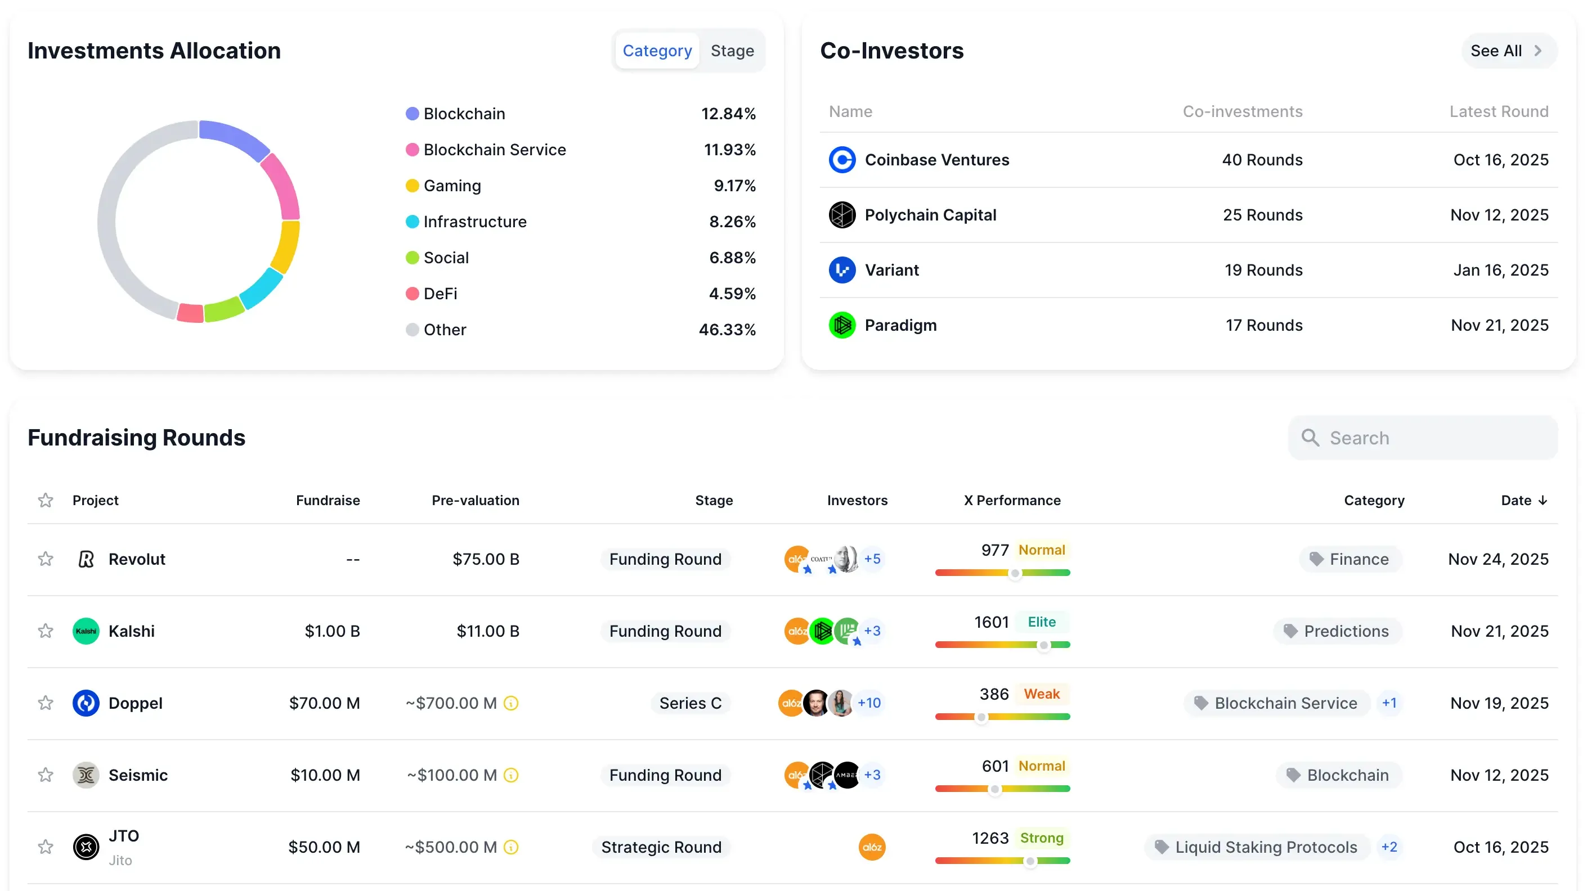Select the Kalshi project logo

coord(86,631)
